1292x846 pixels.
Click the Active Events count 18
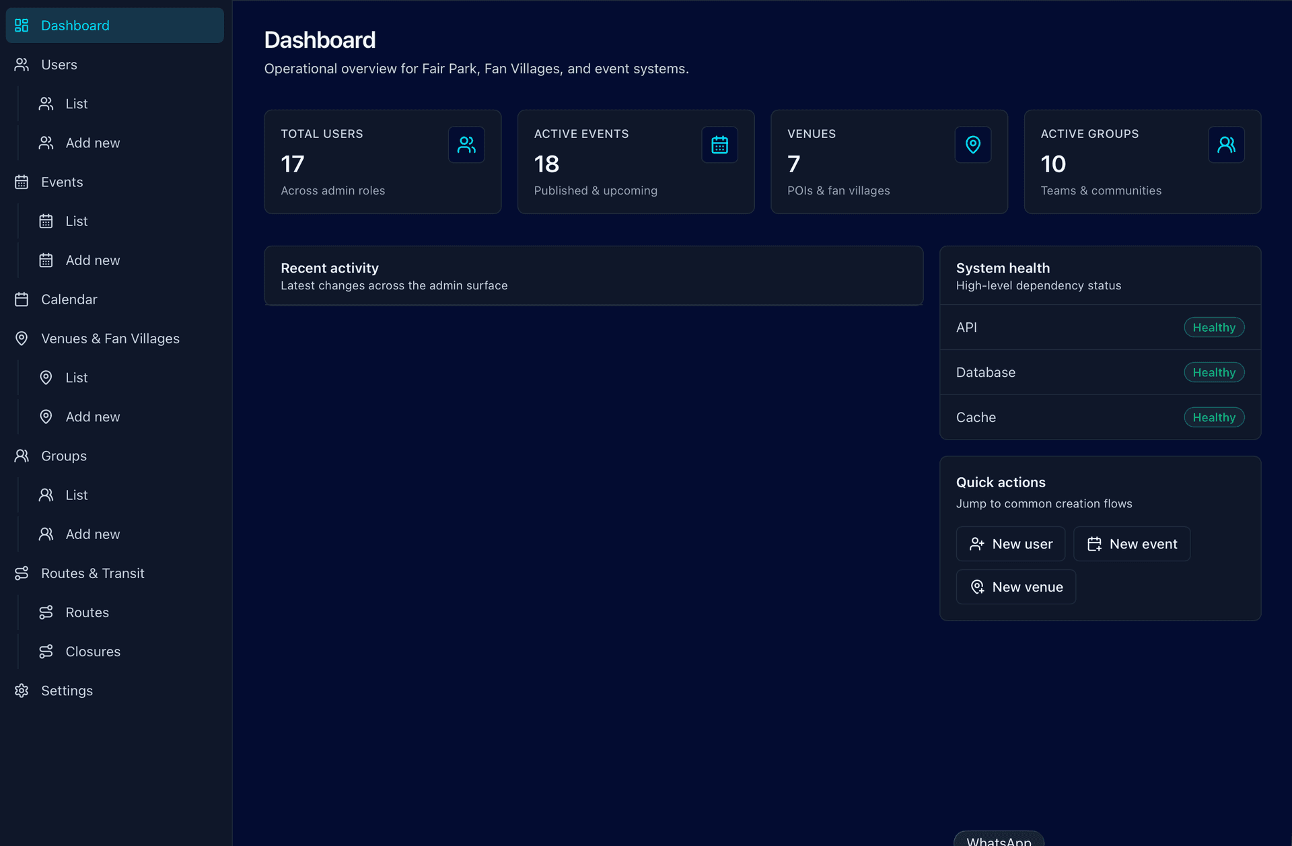[x=546, y=164]
